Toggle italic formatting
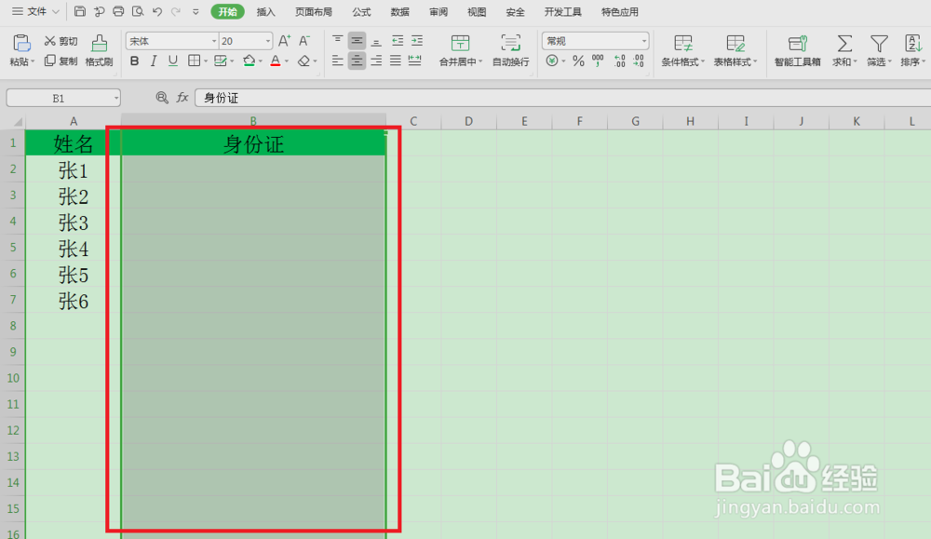Viewport: 931px width, 539px height. point(152,61)
